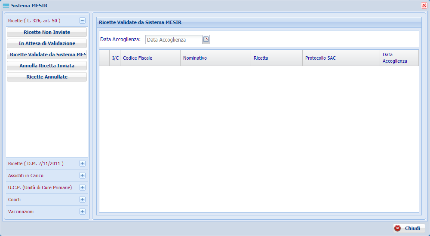Focus the Data Accoglienza input field
Screen dimensions: 430x236
coord(174,40)
